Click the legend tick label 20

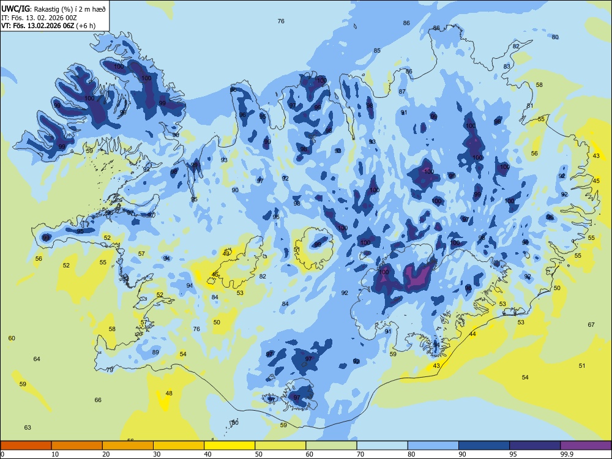106,454
